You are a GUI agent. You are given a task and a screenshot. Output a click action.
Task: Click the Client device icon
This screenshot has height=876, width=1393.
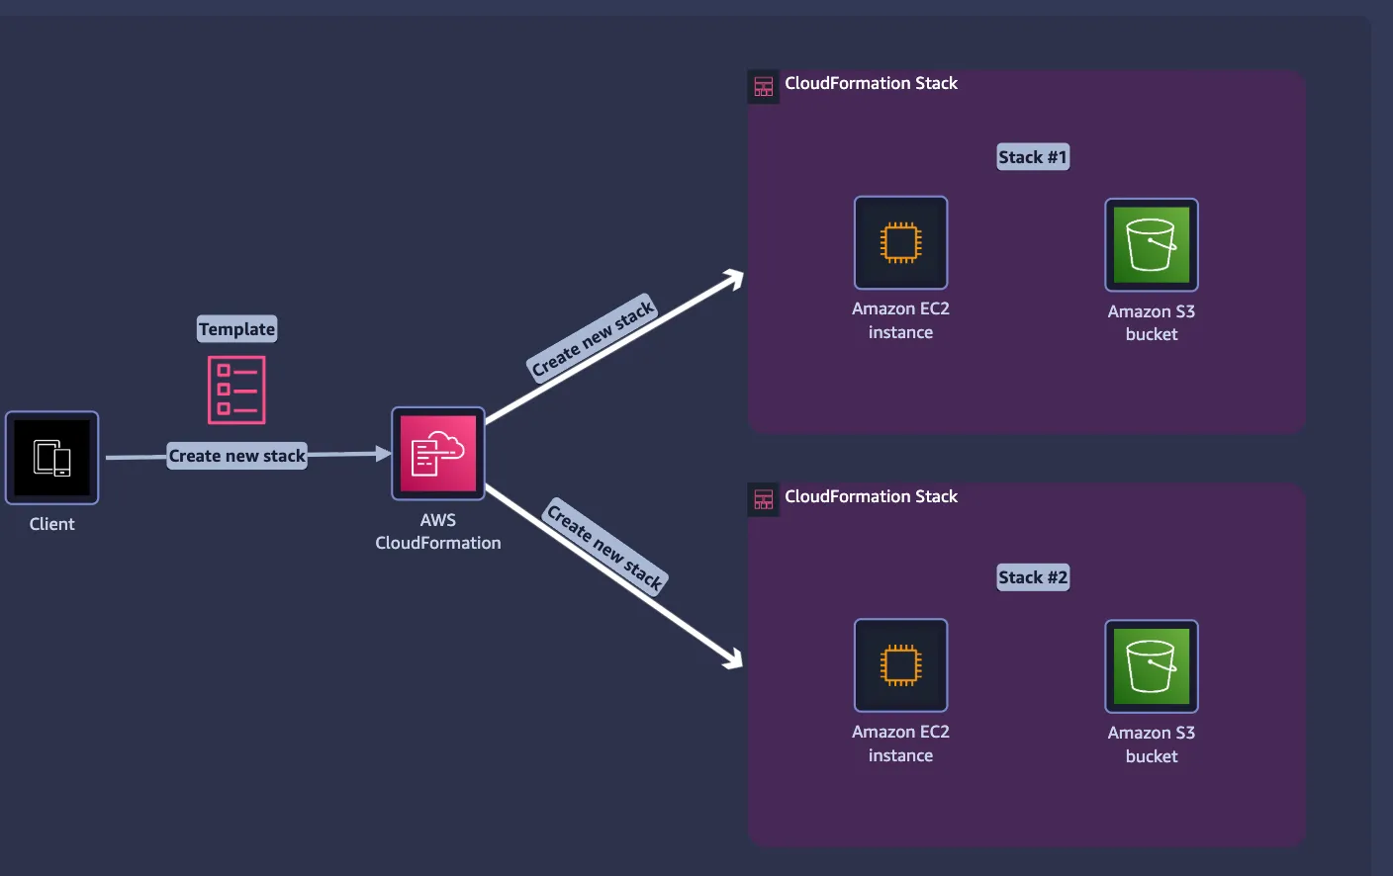pyautogui.click(x=52, y=458)
